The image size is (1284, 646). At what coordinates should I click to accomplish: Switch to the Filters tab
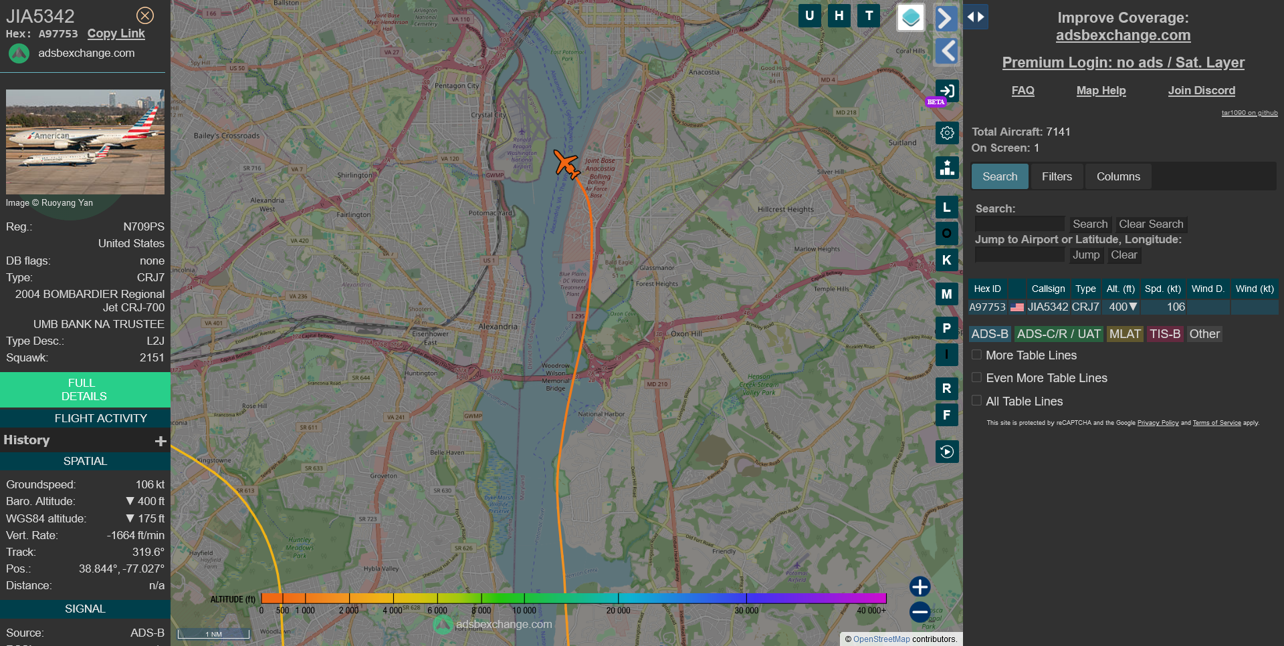(1057, 176)
